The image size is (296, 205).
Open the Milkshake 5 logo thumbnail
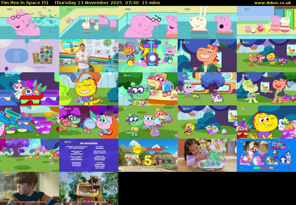(x=148, y=155)
